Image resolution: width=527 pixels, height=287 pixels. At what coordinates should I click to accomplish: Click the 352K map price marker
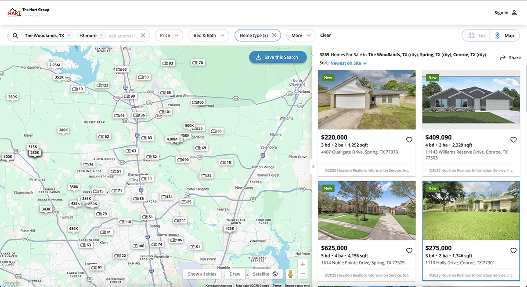[x=59, y=77]
